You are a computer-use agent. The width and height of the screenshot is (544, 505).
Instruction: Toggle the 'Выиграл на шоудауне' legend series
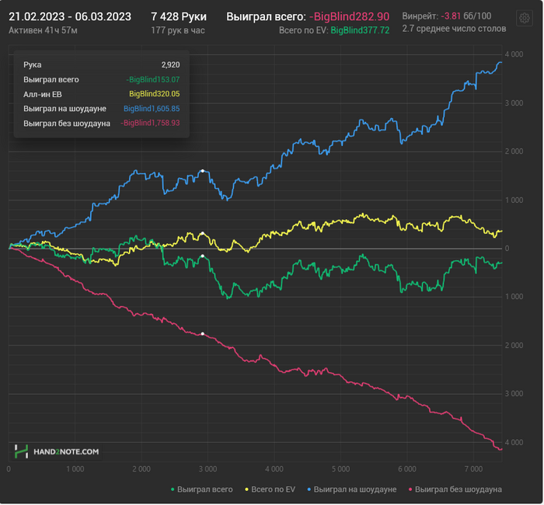pyautogui.click(x=352, y=489)
